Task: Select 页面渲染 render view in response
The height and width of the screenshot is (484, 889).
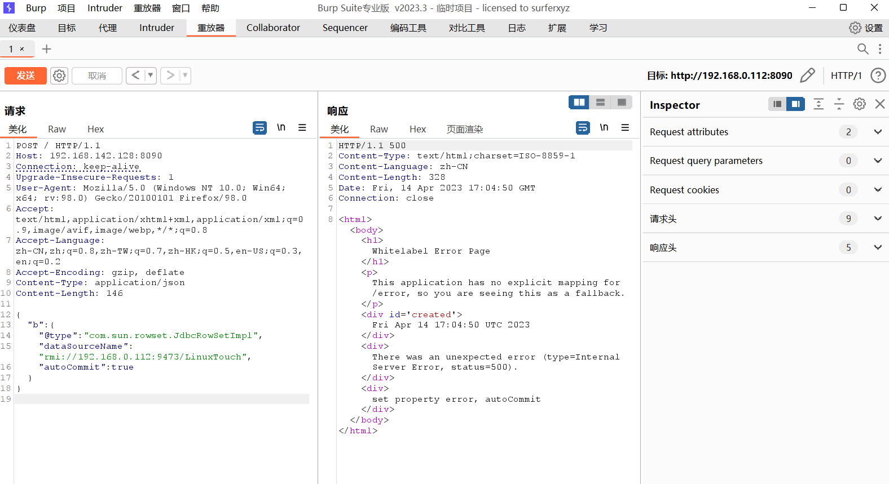Action: pyautogui.click(x=465, y=129)
